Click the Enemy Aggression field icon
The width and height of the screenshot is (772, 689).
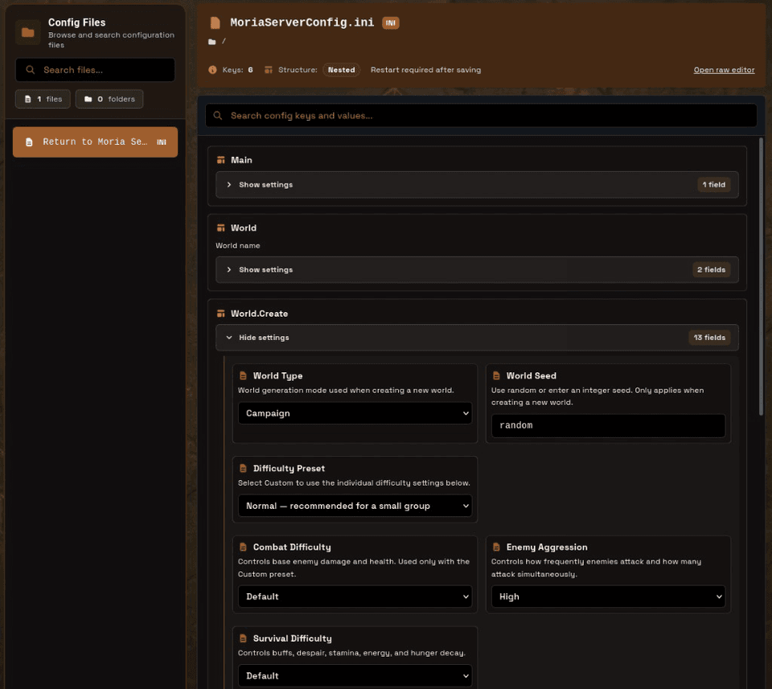click(496, 547)
